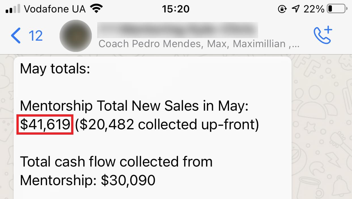
Task: Tap the "May totals:" line in the message
Action: point(55,69)
